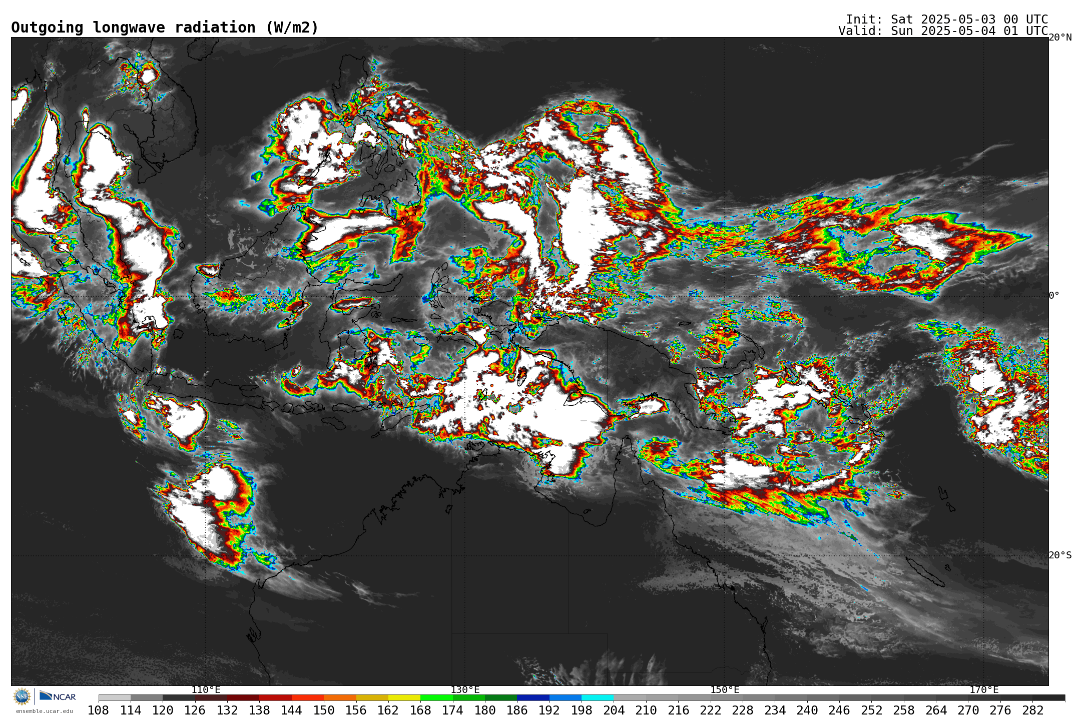
Task: Click the colorbar value 210
Action: [x=646, y=710]
